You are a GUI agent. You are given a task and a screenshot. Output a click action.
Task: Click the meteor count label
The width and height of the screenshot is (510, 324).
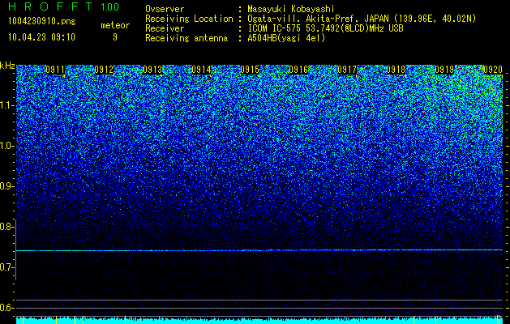115,25
